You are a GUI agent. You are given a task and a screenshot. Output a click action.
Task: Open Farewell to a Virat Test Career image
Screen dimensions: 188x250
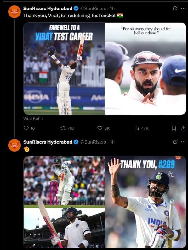pyautogui.click(x=64, y=69)
